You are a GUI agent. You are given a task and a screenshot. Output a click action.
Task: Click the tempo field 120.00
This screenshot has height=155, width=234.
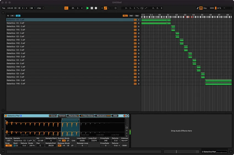pos(10,8)
